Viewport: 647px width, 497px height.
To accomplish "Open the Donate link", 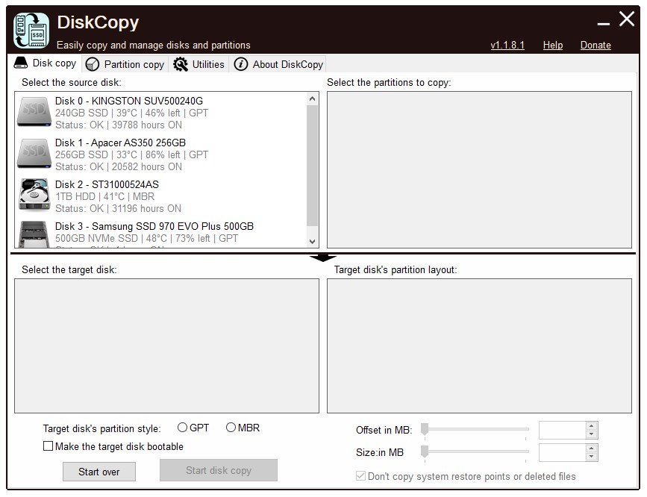I will click(596, 45).
